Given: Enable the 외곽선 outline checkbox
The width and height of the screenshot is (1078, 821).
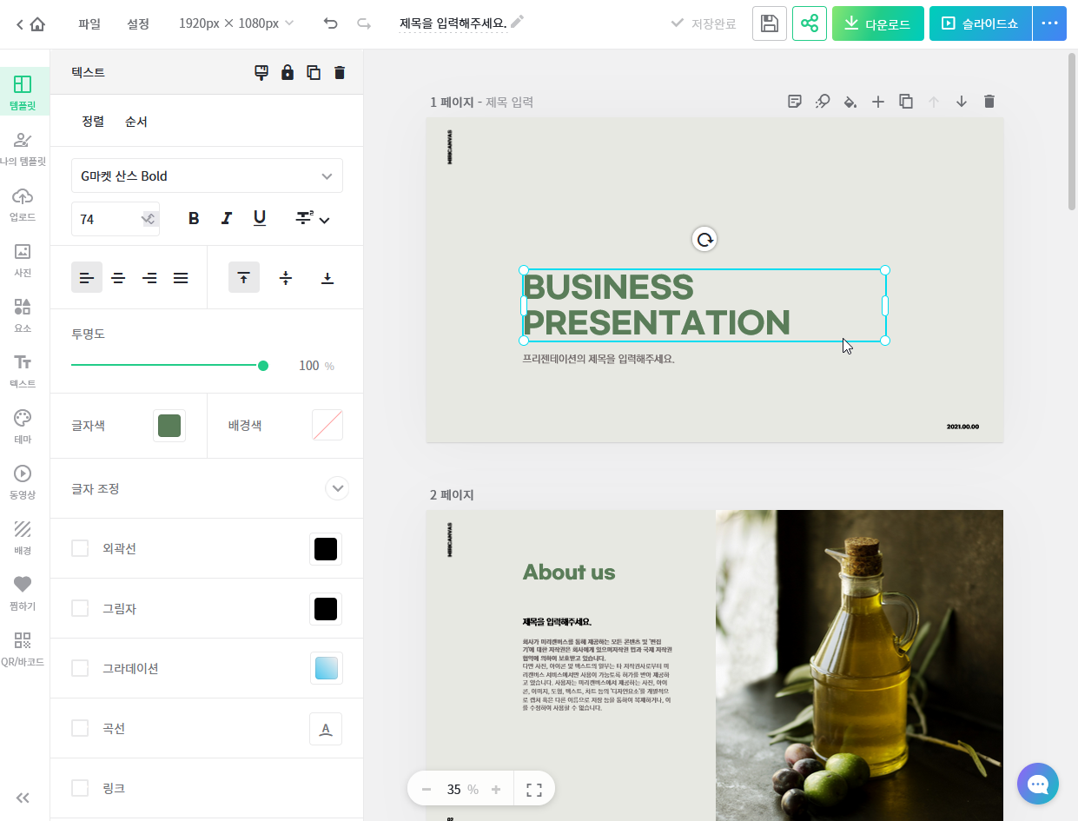Looking at the screenshot, I should pos(80,548).
